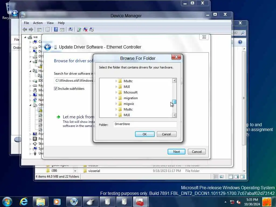
Task: Open Device Manager File menu
Action: pyautogui.click(x=26, y=23)
